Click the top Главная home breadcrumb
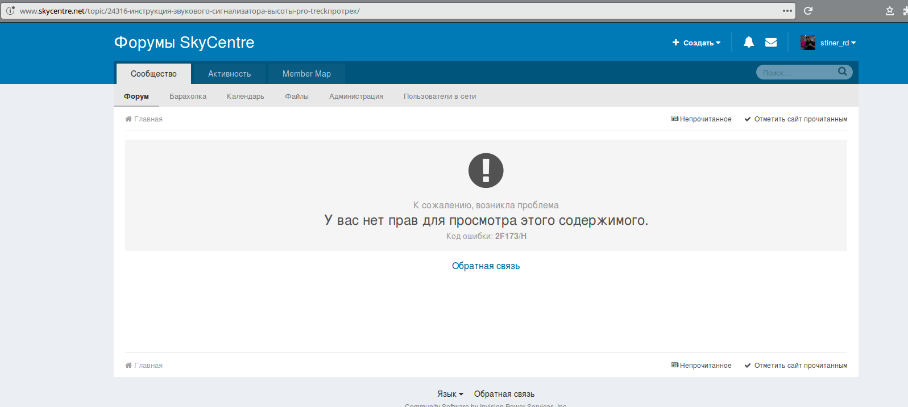The height and width of the screenshot is (407, 908). (x=144, y=119)
